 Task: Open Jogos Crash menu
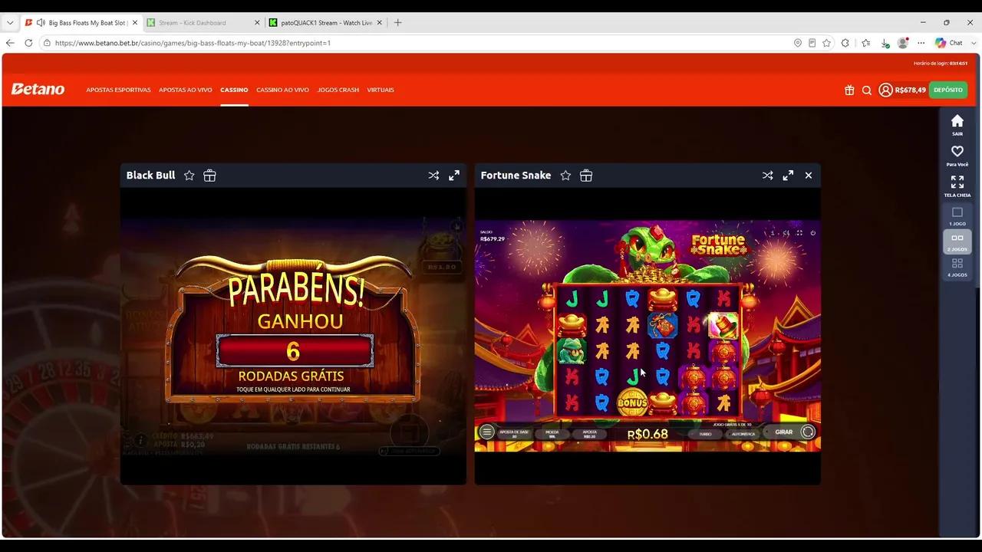338,90
